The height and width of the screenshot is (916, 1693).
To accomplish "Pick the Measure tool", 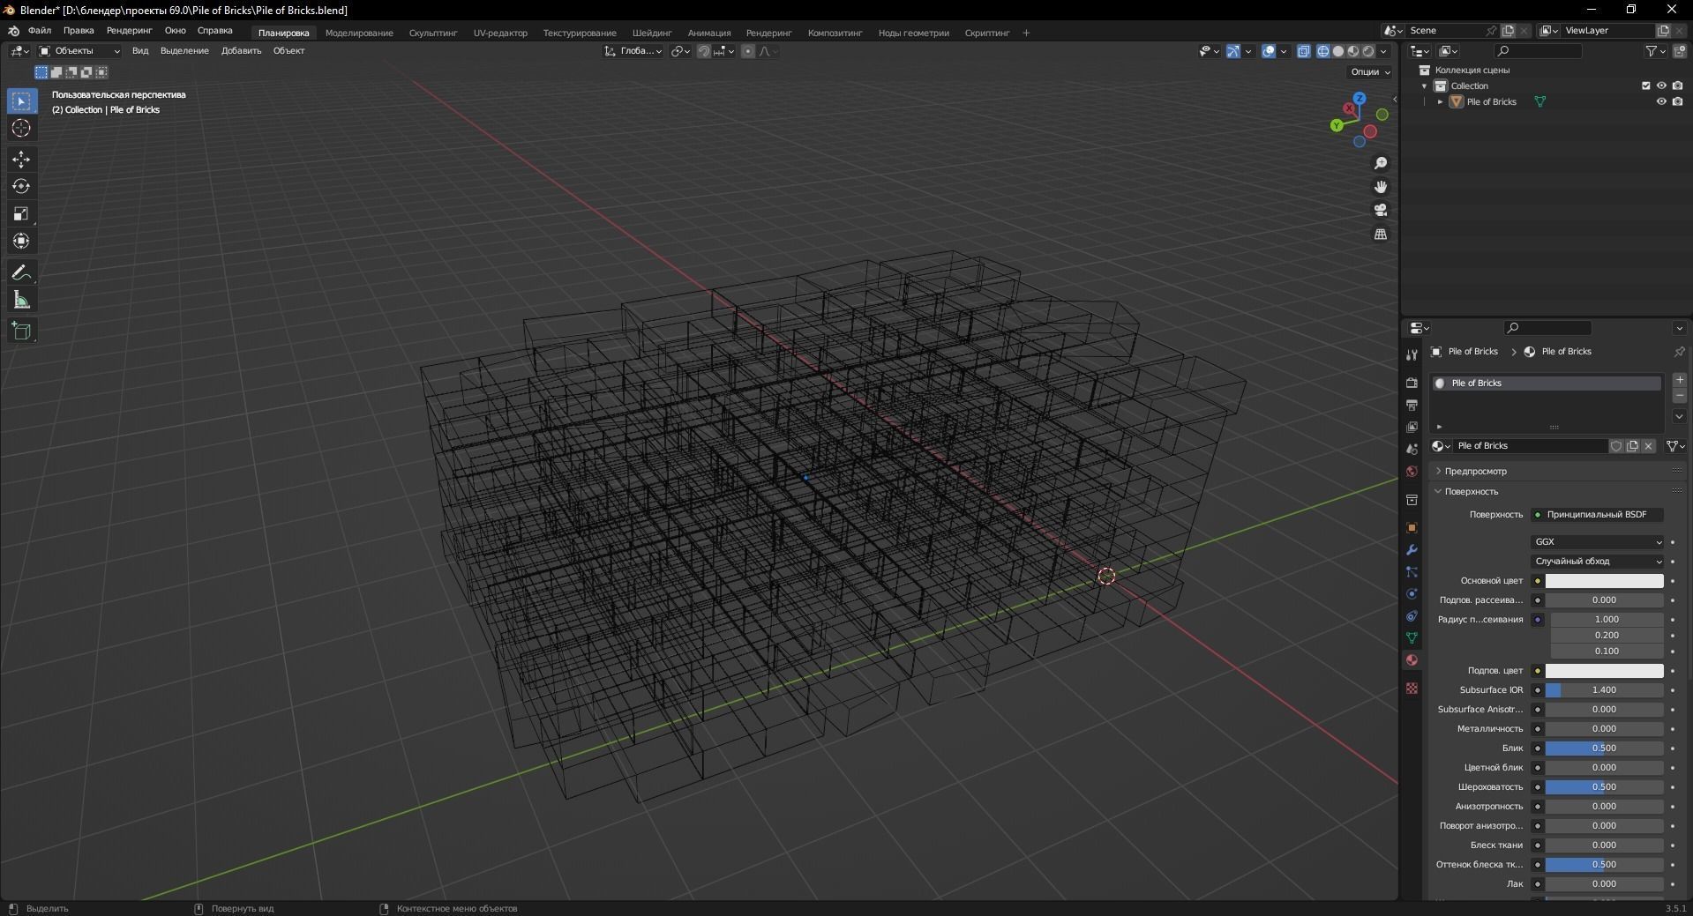I will (21, 301).
